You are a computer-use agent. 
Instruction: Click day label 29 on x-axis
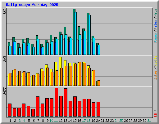140,121
